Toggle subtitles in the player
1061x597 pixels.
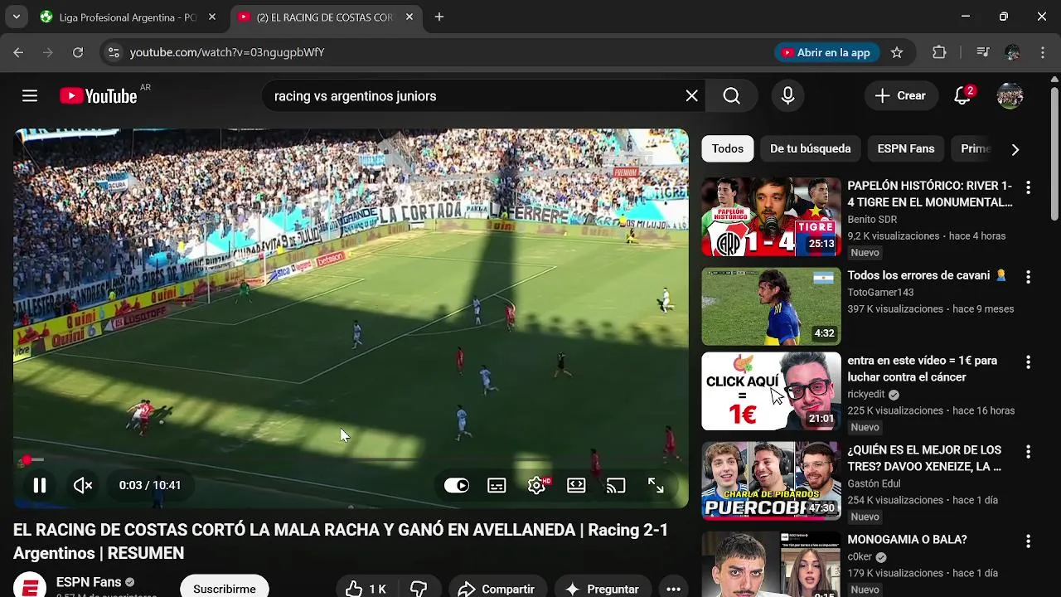tap(497, 486)
